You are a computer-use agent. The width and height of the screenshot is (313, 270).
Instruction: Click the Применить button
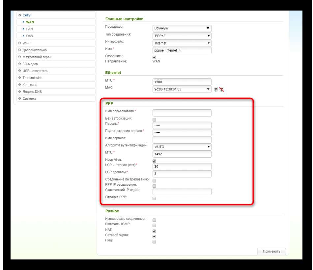(x=271, y=251)
